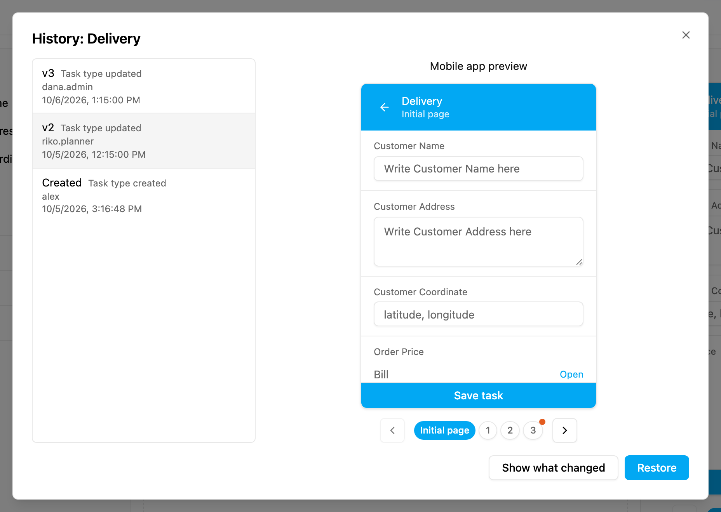Click the Restore button
This screenshot has width=721, height=512.
(x=657, y=468)
